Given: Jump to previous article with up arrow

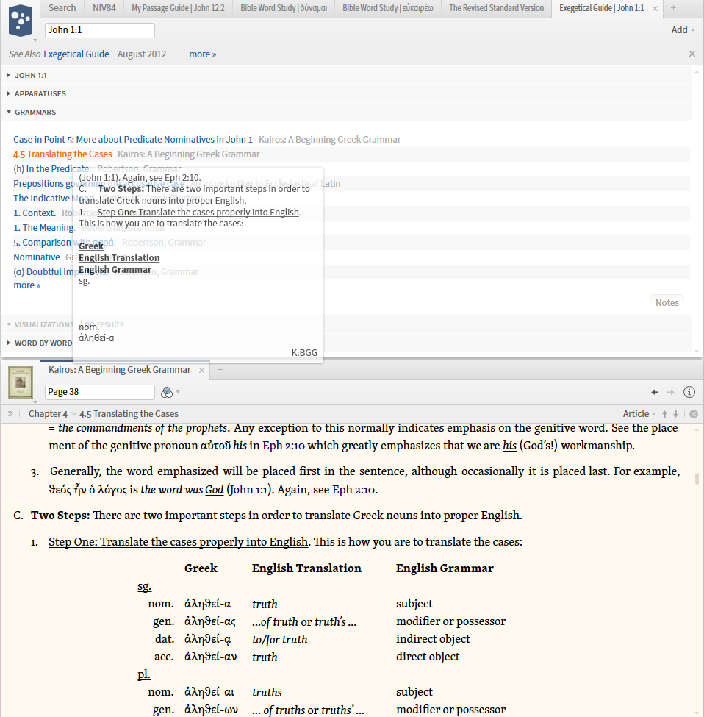Looking at the screenshot, I should [665, 414].
